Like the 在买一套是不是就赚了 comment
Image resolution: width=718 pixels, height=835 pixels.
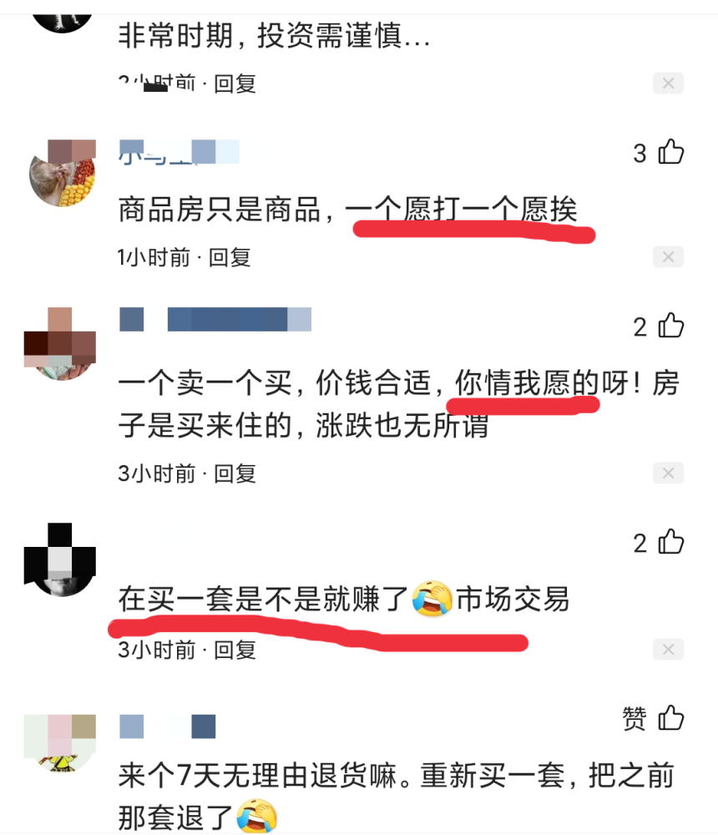click(670, 542)
